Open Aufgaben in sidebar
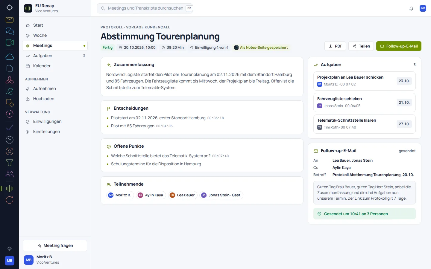Viewport: 431px width, 269px height. (x=55, y=56)
